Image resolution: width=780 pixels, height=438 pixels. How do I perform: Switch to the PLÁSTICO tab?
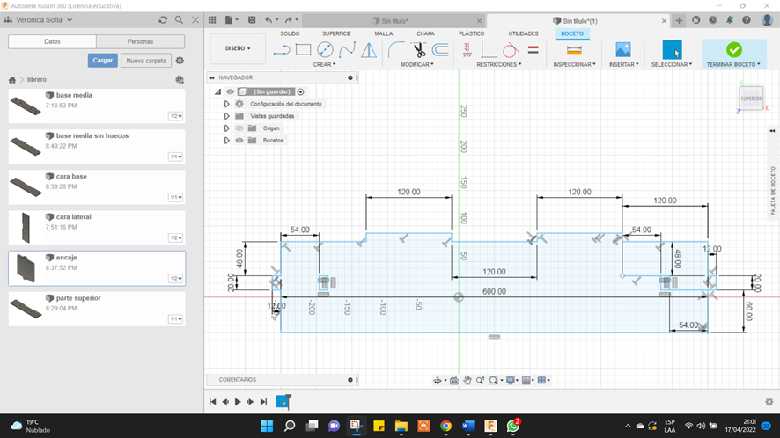click(472, 33)
